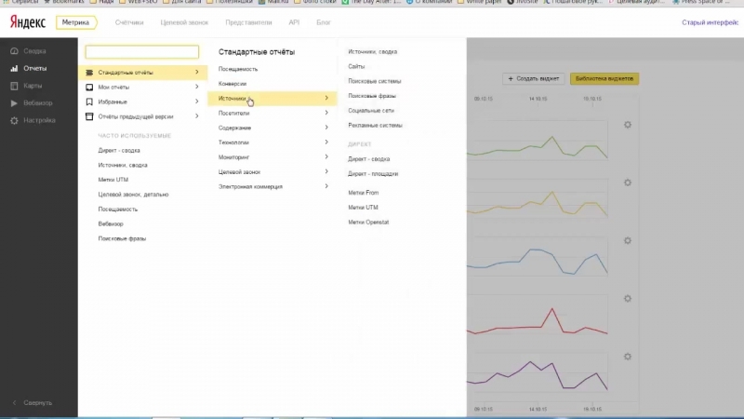Open frequently used Посещаемость
This screenshot has height=419, width=744.
118,209
